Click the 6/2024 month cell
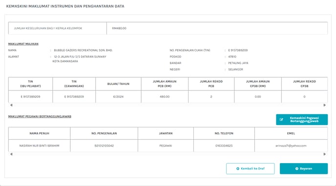Screen dimensions: 336x186 pyautogui.click(x=118, y=97)
